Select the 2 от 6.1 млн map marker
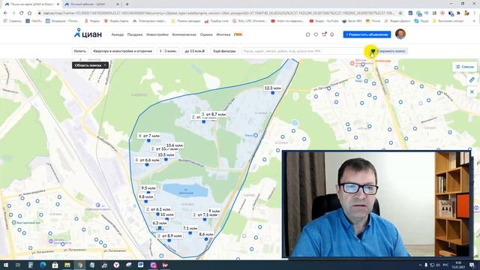 click(158, 209)
